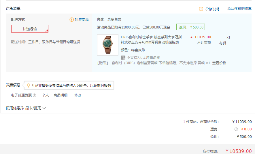
Task: Click the lightbulb tip icon in invoice notice
Action: pyautogui.click(x=29, y=85)
